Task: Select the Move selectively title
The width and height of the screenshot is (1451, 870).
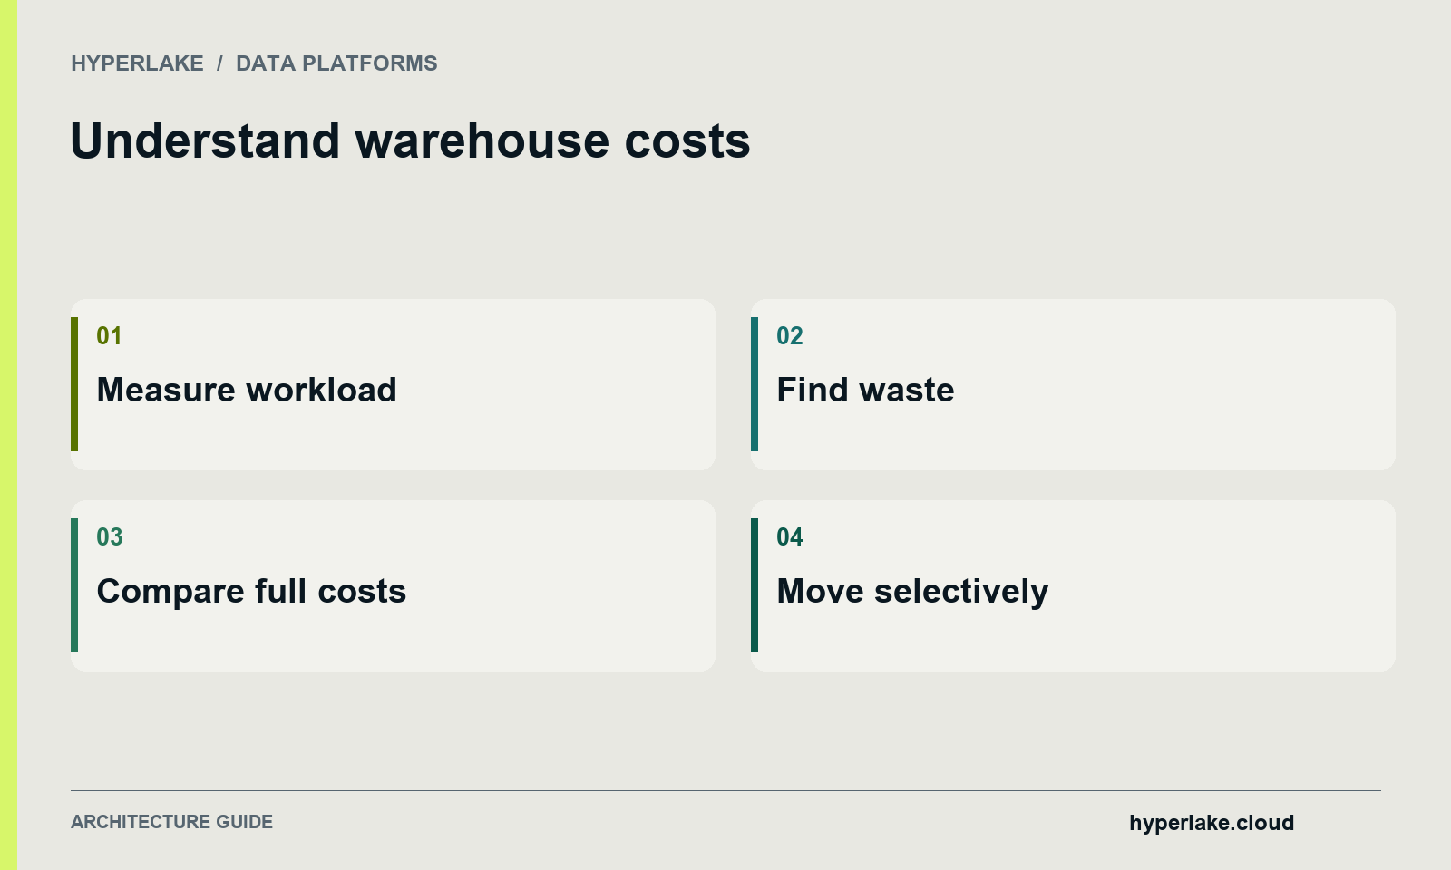Action: pos(912,591)
